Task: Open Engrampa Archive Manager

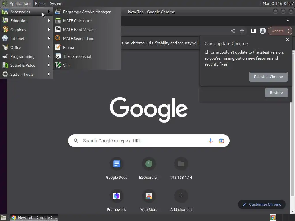Action: [x=87, y=12]
